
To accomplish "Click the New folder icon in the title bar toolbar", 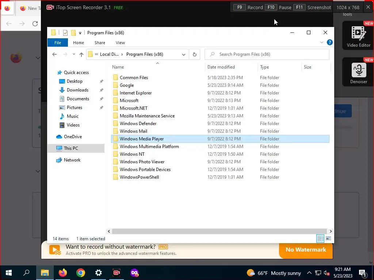I will click(x=73, y=33).
